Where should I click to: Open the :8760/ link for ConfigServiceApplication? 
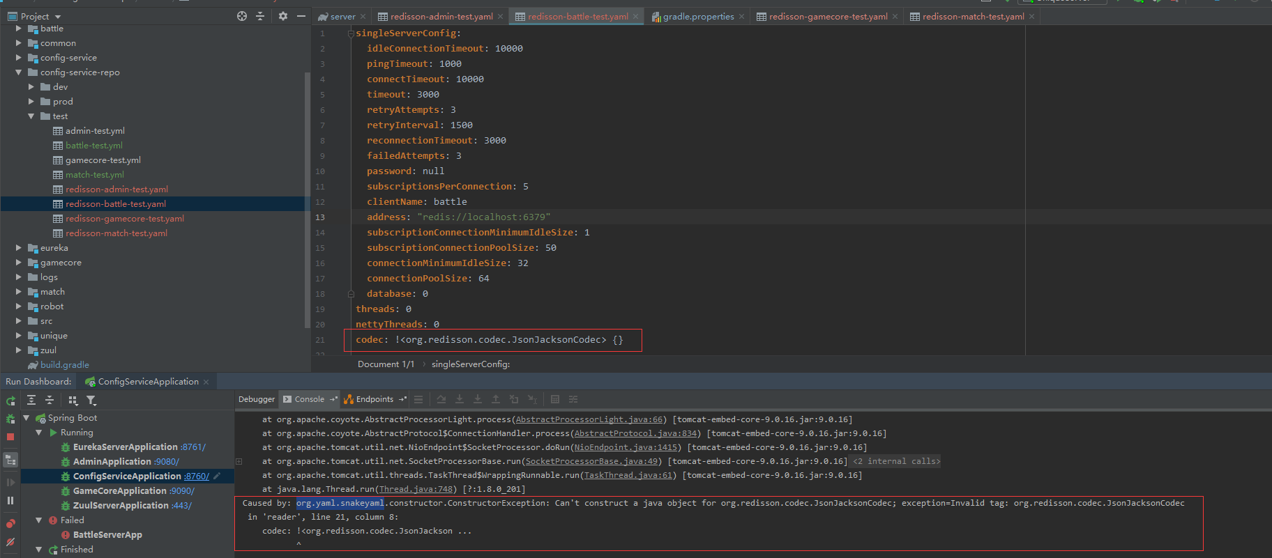pyautogui.click(x=196, y=476)
